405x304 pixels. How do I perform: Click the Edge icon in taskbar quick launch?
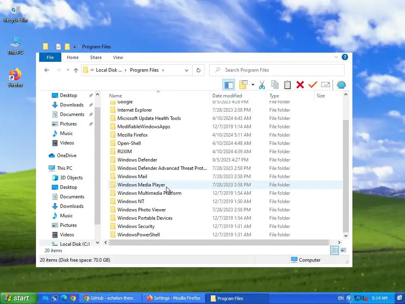pos(64,298)
